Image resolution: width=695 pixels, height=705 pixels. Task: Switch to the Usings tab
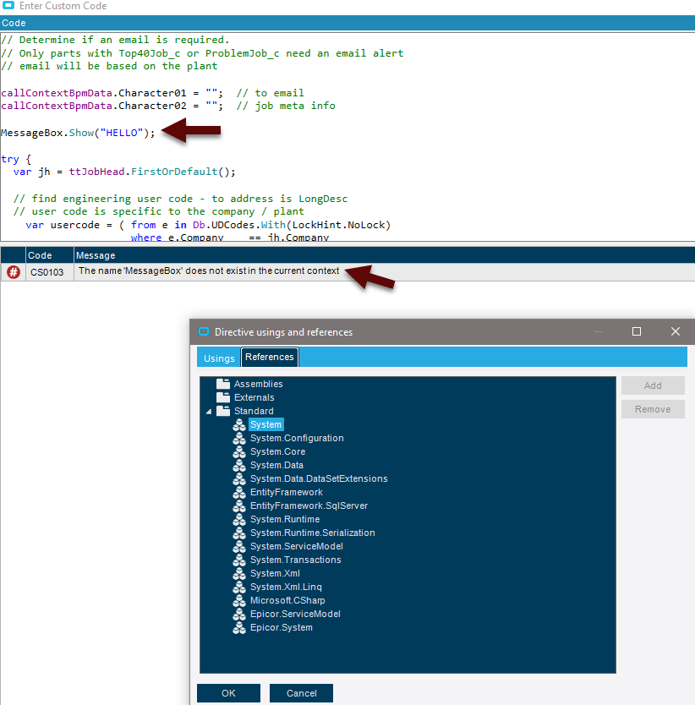tap(219, 358)
